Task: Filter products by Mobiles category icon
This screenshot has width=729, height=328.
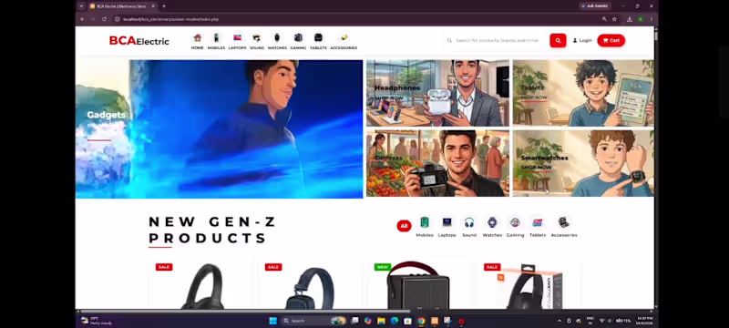Action: point(425,227)
